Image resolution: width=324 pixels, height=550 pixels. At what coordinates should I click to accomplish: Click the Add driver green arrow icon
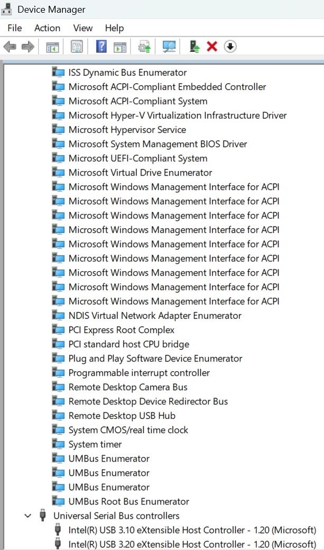click(195, 46)
